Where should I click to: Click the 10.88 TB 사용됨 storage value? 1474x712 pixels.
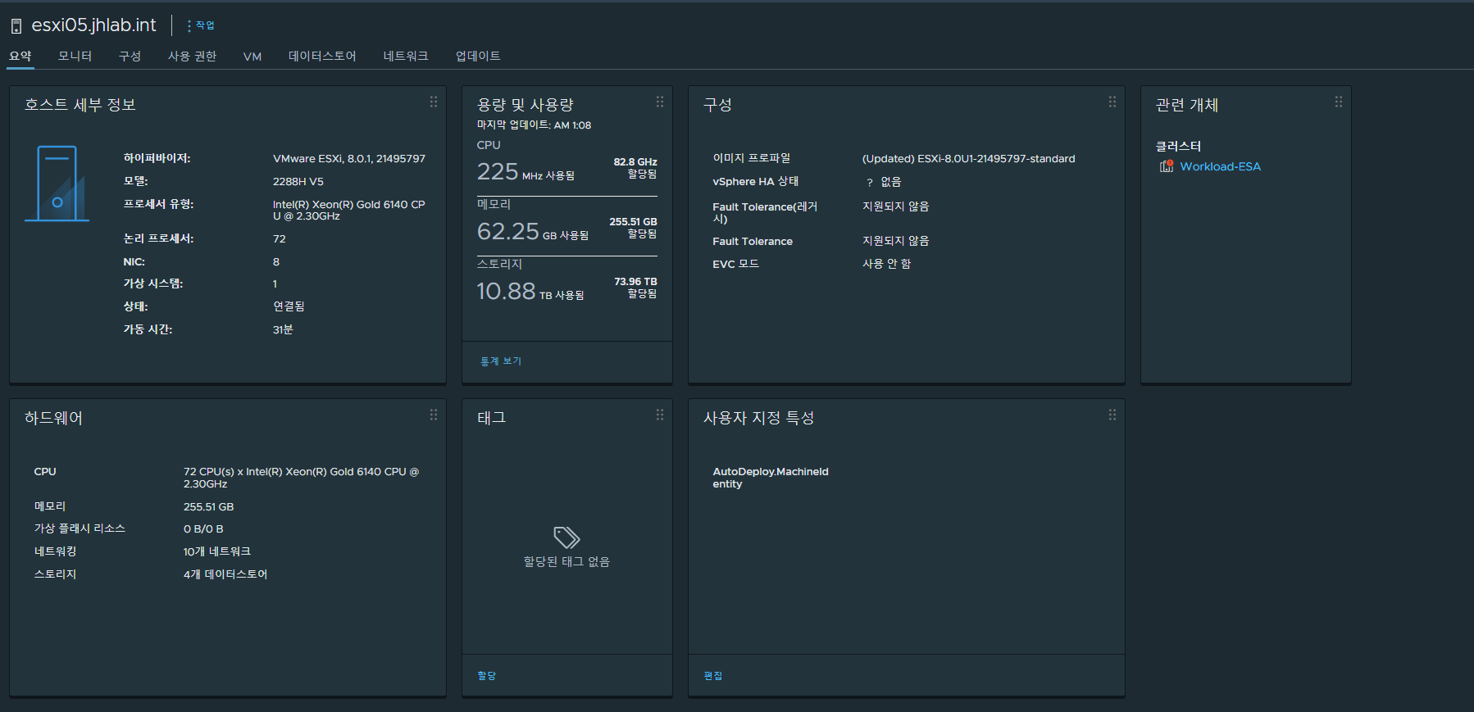pos(530,292)
